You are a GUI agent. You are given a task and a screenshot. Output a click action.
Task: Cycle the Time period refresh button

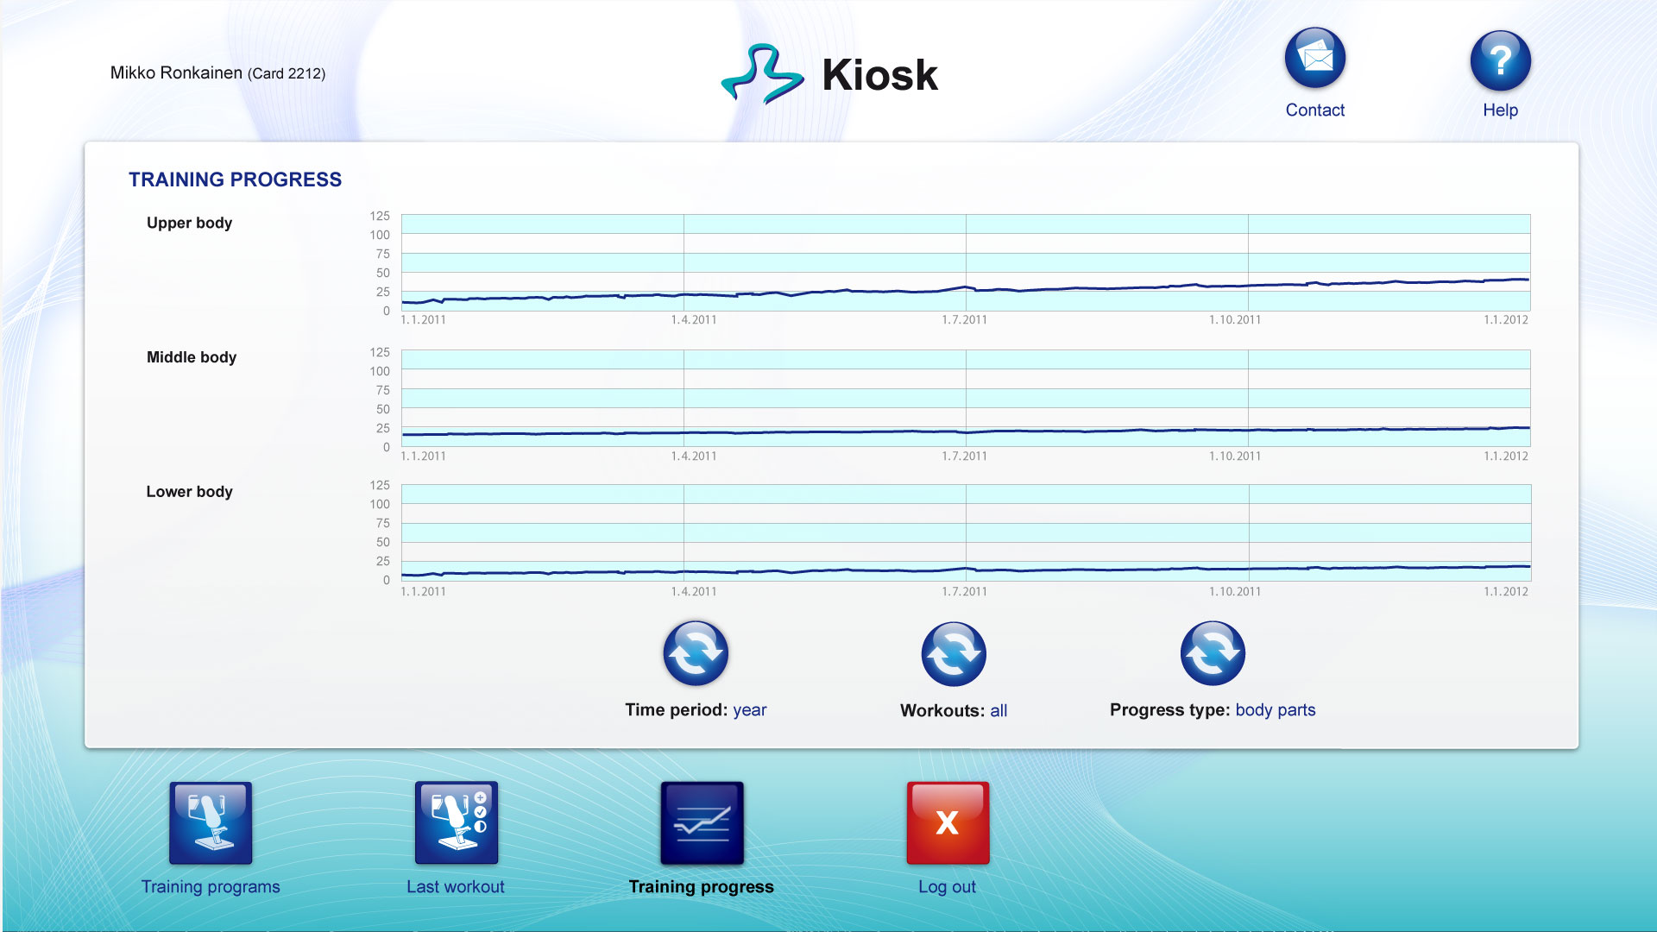tap(696, 653)
